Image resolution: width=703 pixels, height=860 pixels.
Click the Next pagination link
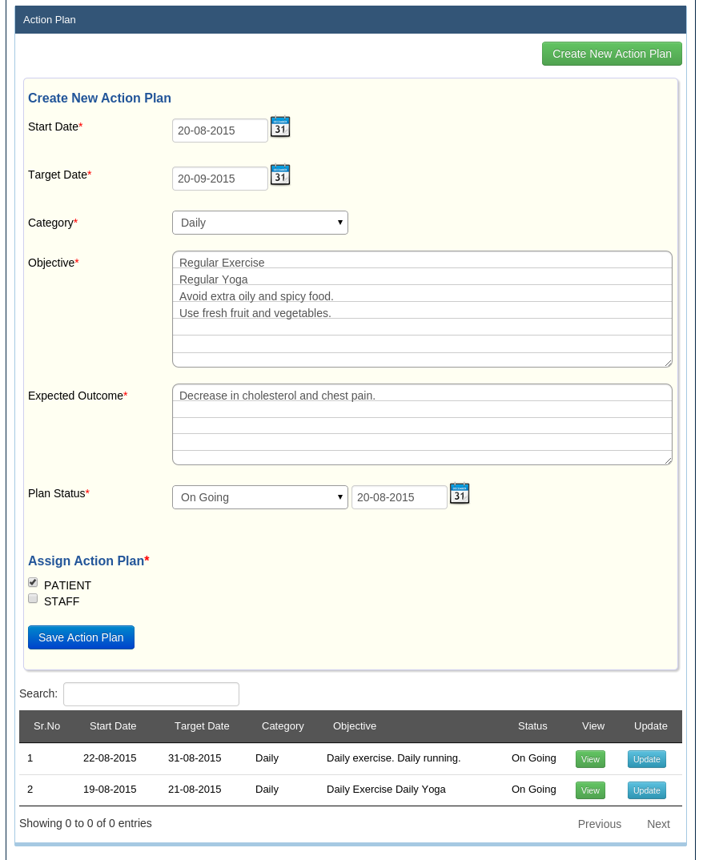point(658,824)
